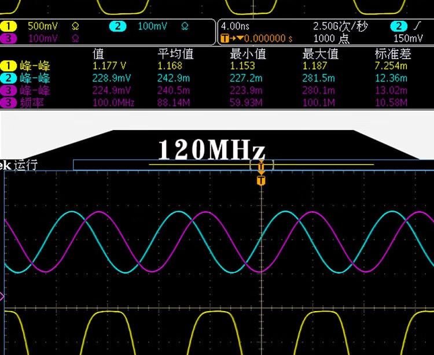
Task: Click the 2.50G sample rate readout
Action: (340, 26)
